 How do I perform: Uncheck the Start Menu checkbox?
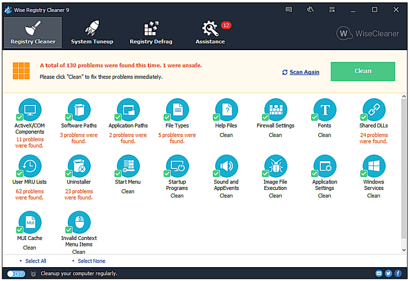(x=117, y=174)
